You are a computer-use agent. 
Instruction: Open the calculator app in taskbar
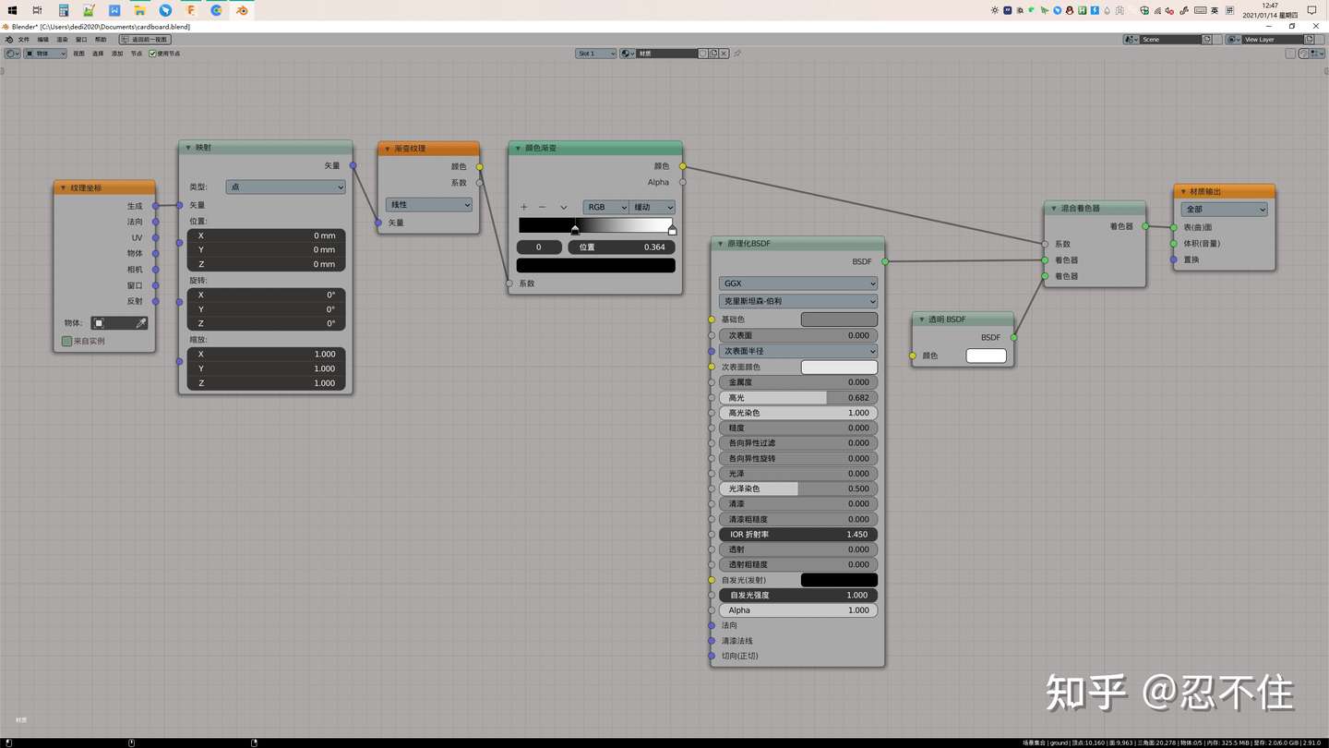64,10
